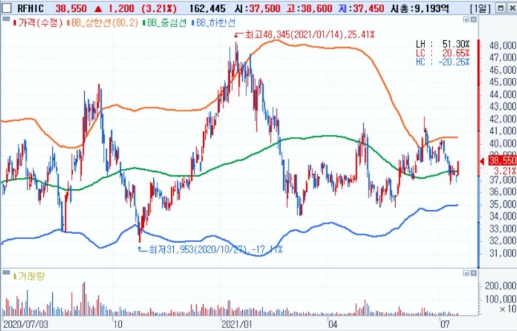Maximize the 거래량 volume panel
Viewport: 517px width, 331px height.
pos(466,273)
